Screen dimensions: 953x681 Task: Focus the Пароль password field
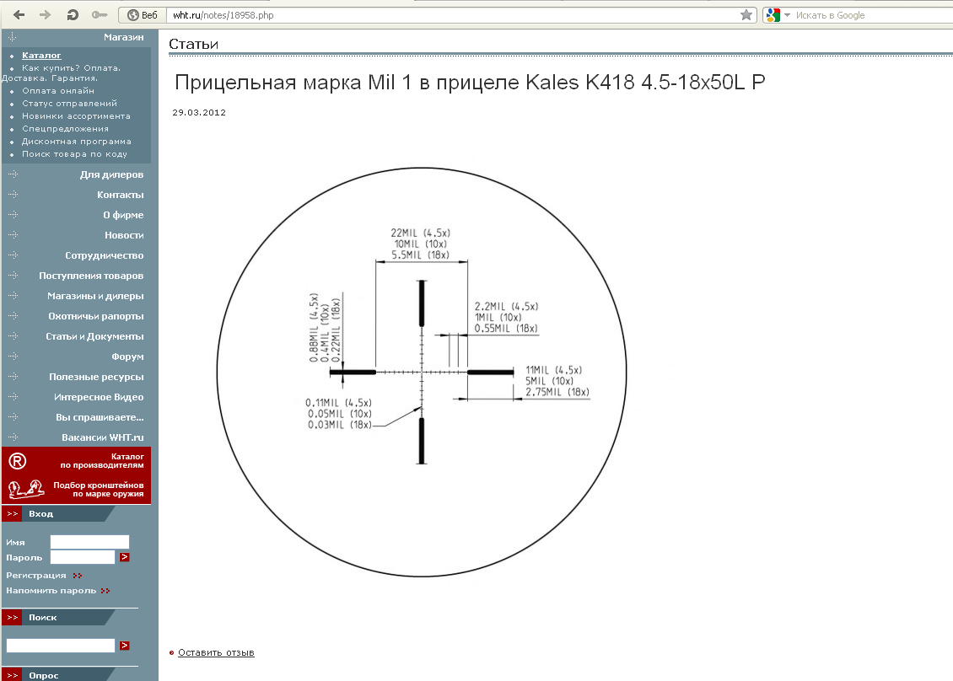pos(82,557)
